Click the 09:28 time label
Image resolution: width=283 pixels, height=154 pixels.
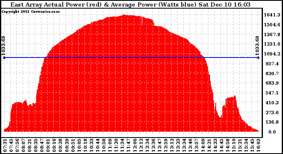61,145
